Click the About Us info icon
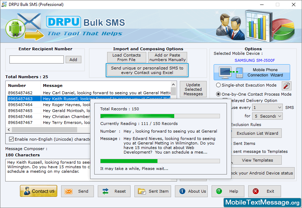 point(182,191)
